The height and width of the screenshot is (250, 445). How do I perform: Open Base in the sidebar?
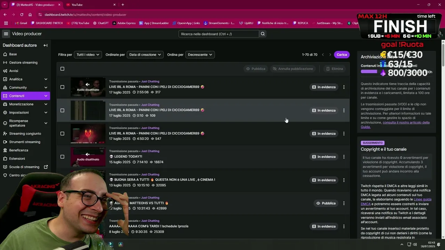point(25,54)
